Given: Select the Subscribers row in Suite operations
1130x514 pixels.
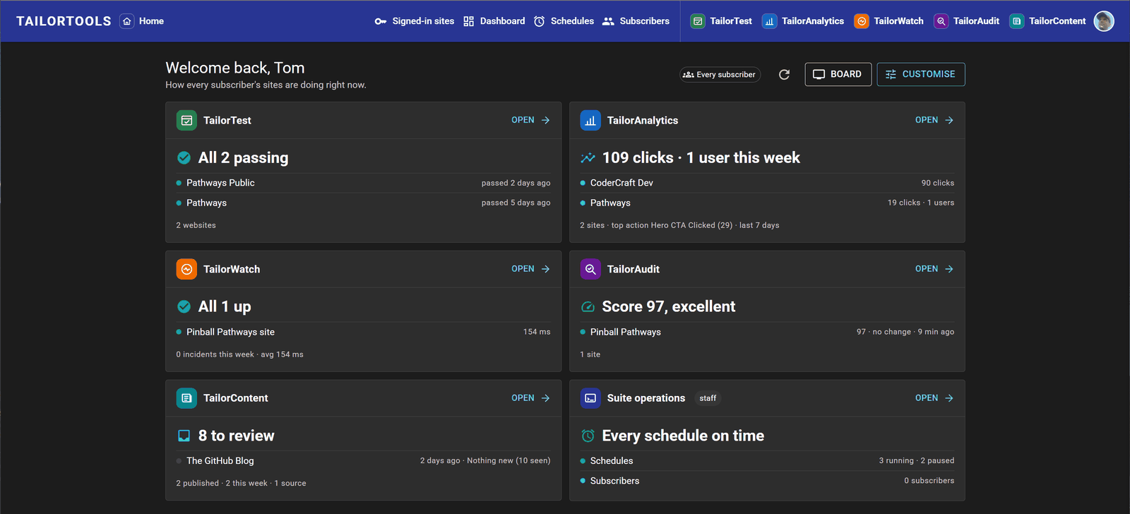Looking at the screenshot, I should tap(767, 481).
